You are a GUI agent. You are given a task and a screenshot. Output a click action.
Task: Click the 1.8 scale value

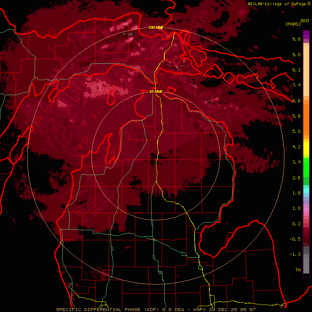coord(296,193)
